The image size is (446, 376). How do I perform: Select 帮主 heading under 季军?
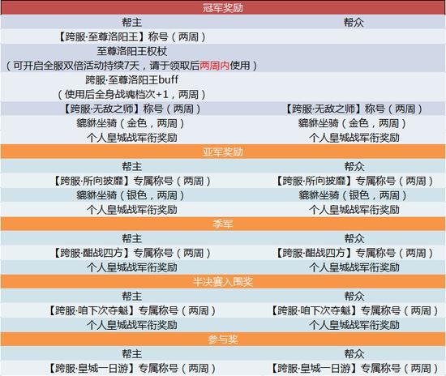pos(131,238)
